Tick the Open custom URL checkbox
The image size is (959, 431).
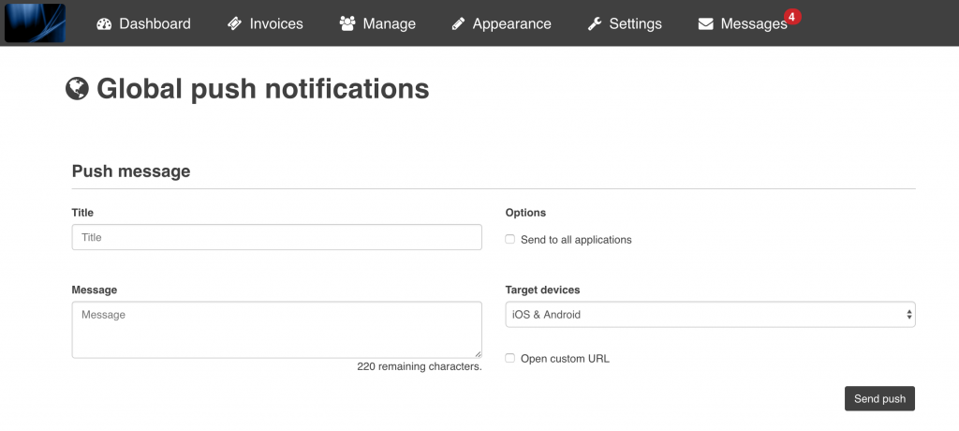(x=510, y=359)
